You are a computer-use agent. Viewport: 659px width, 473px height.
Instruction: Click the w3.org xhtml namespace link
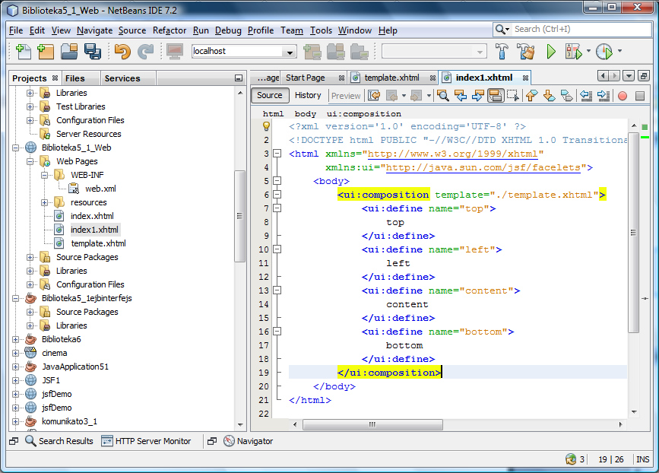453,154
